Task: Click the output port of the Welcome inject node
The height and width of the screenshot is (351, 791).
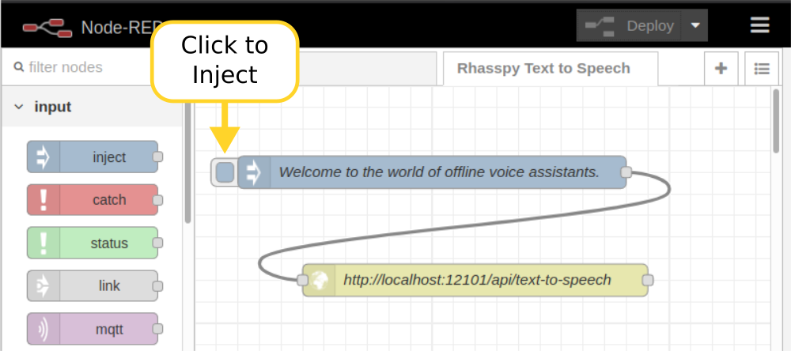Action: point(626,172)
